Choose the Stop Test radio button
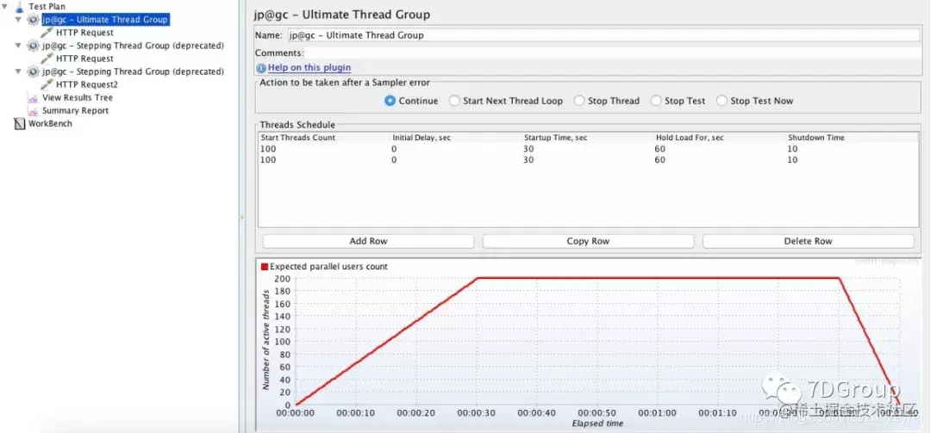The image size is (931, 433). click(655, 101)
